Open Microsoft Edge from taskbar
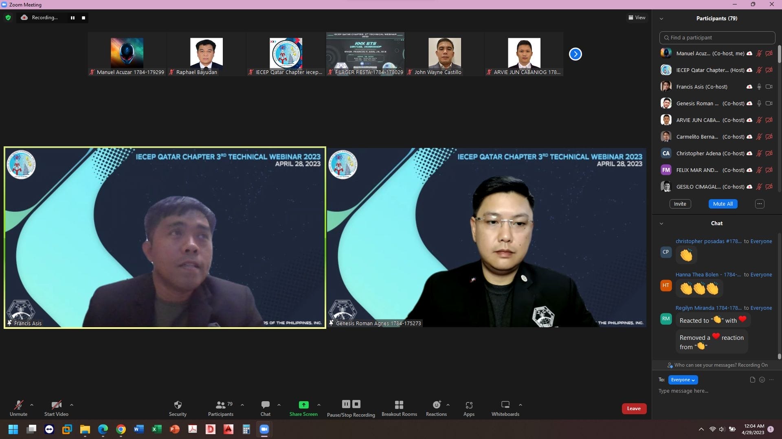This screenshot has width=782, height=439. (103, 429)
